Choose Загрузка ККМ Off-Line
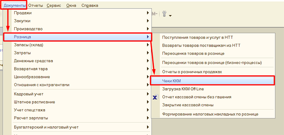 pyautogui.click(x=213, y=89)
